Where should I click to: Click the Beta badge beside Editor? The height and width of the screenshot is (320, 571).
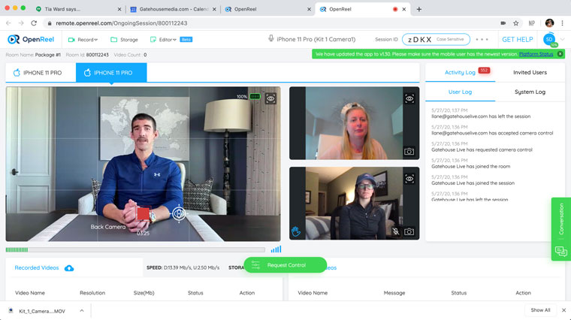(186, 39)
